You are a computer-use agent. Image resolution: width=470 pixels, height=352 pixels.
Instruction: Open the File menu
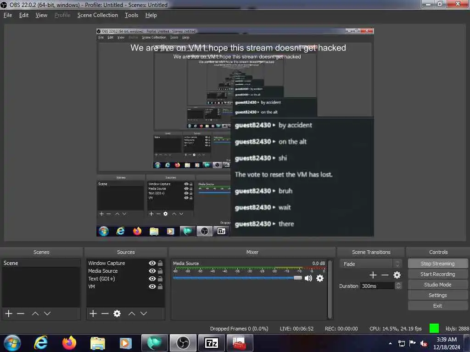8,15
